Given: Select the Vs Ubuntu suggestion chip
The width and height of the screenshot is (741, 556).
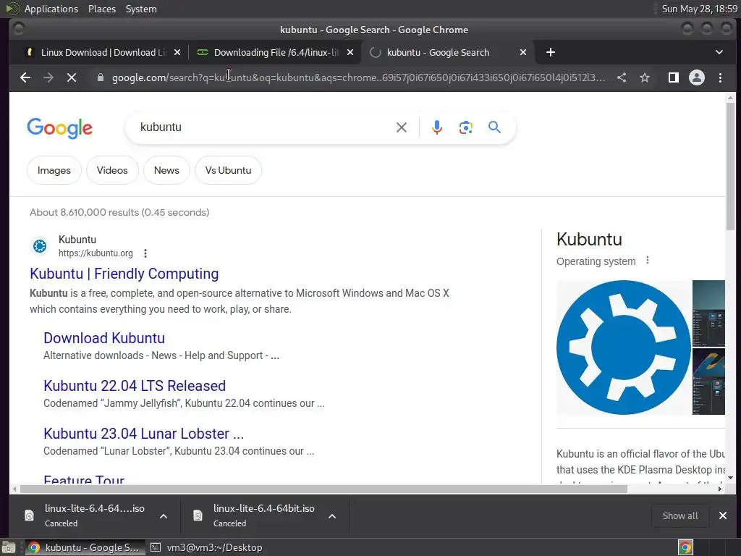Looking at the screenshot, I should [x=228, y=170].
